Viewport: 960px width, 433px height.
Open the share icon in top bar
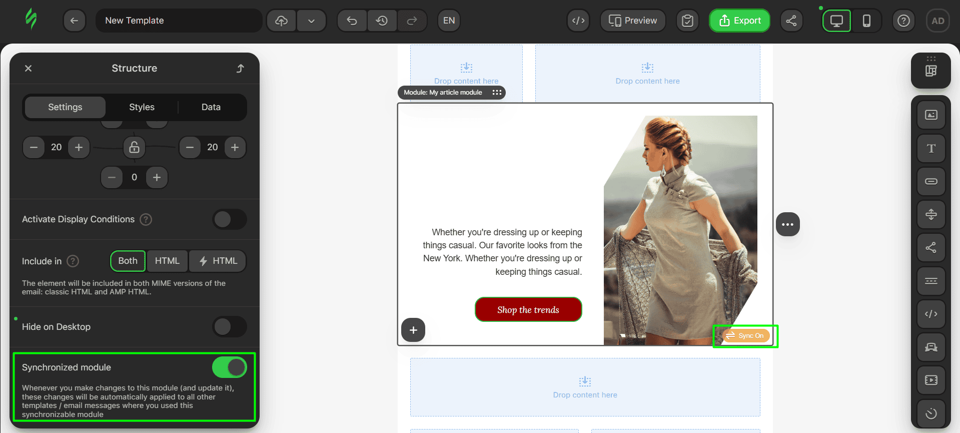[791, 21]
